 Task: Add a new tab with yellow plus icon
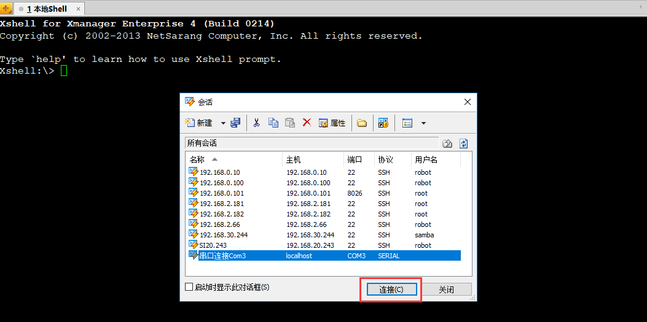point(6,8)
